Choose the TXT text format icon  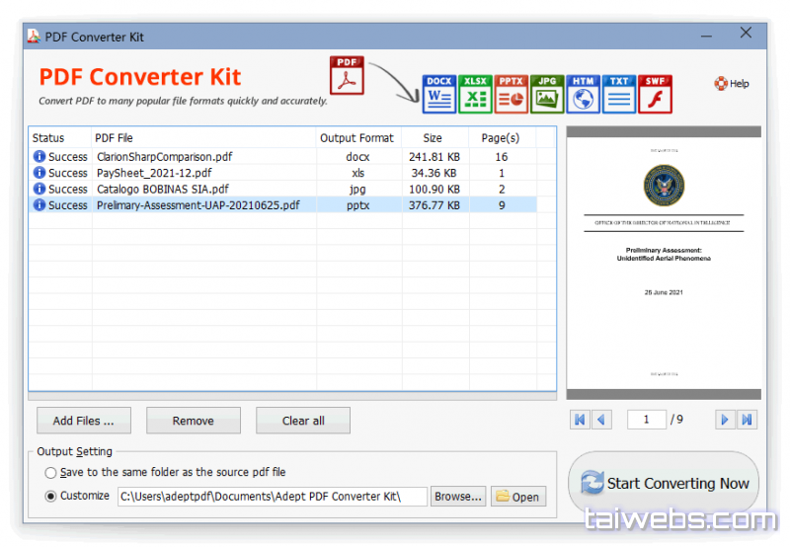click(x=619, y=94)
